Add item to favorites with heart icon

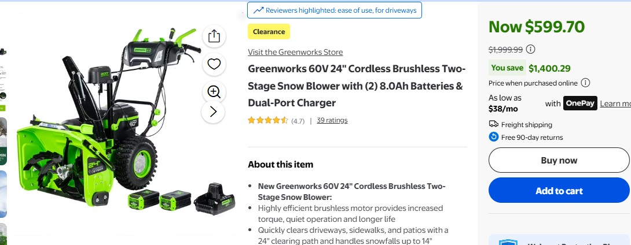[214, 64]
